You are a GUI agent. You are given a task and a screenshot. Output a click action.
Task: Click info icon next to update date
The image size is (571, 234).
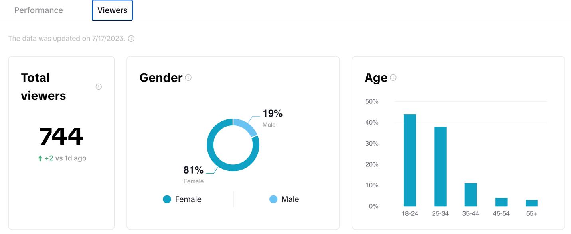click(x=131, y=39)
